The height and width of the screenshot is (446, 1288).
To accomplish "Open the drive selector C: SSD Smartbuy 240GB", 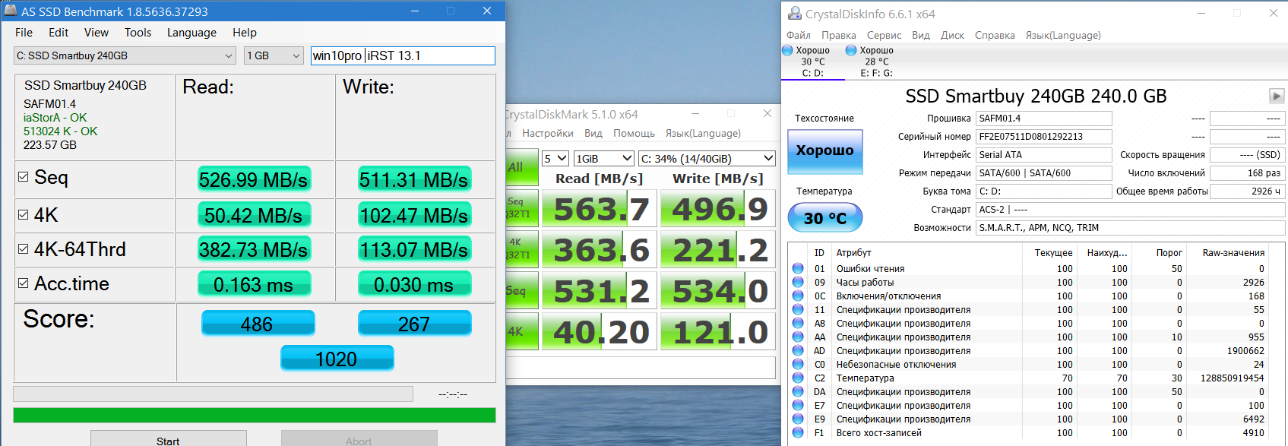I will coord(125,55).
